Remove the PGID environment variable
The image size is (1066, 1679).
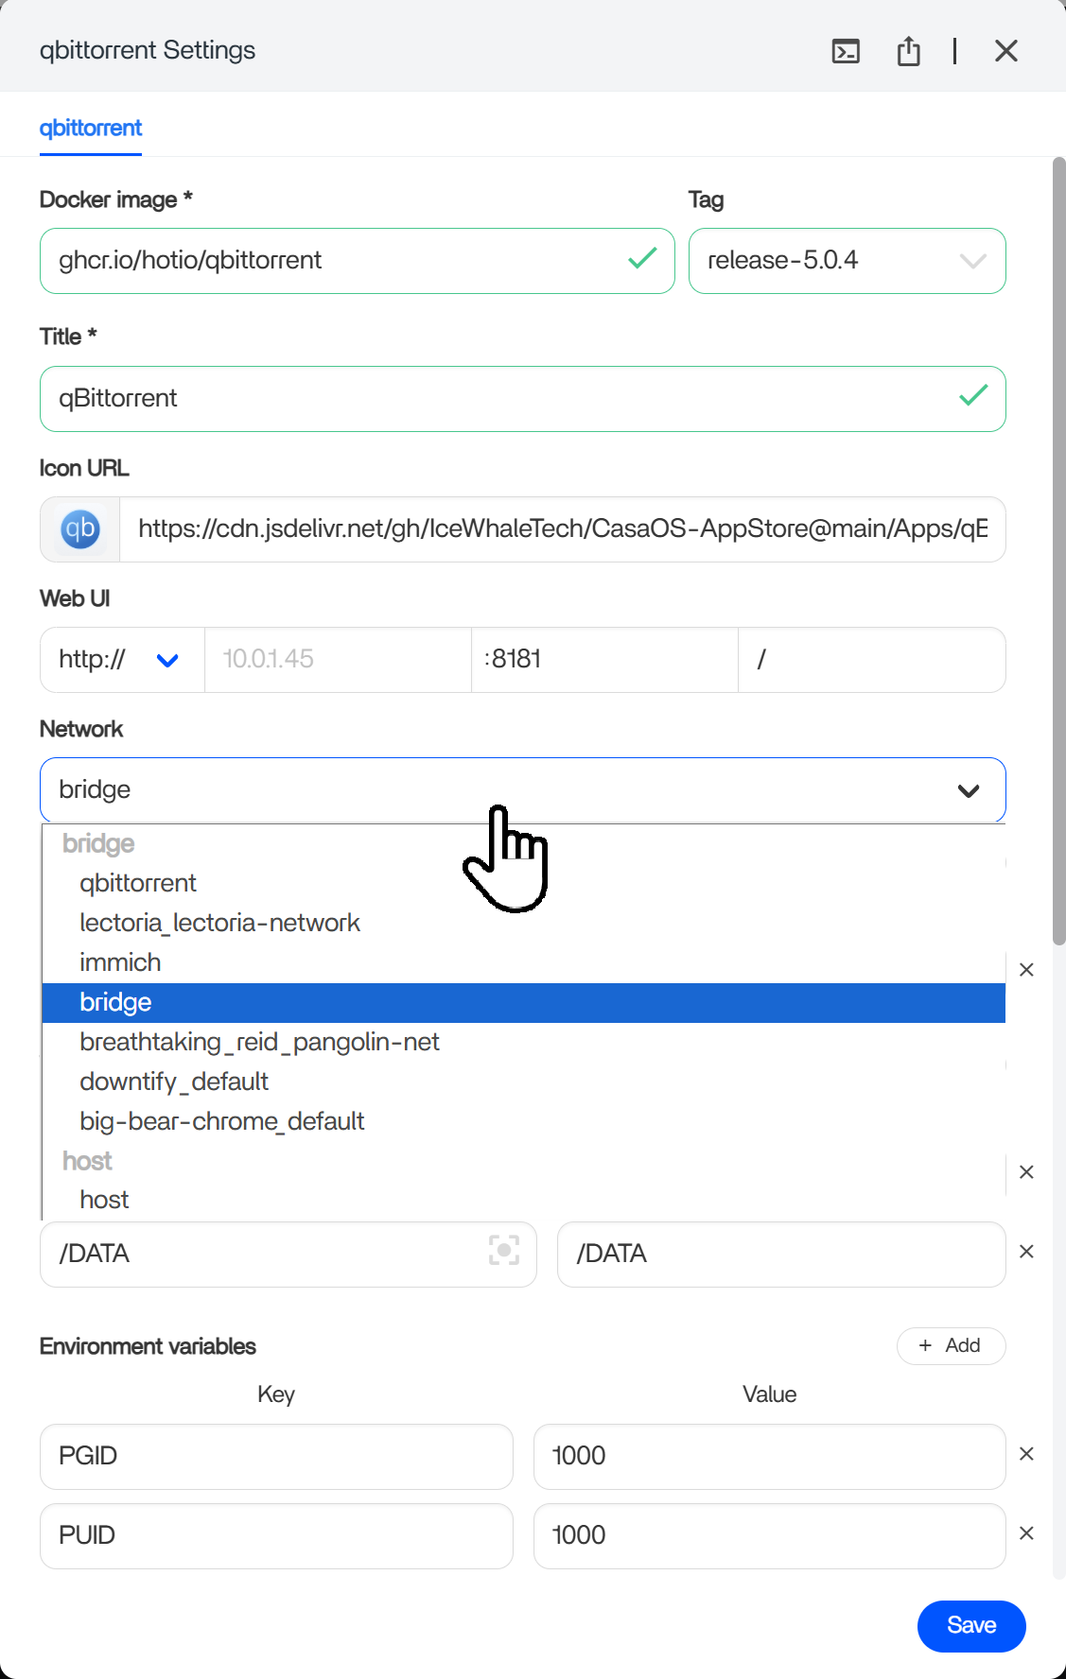coord(1026,1454)
